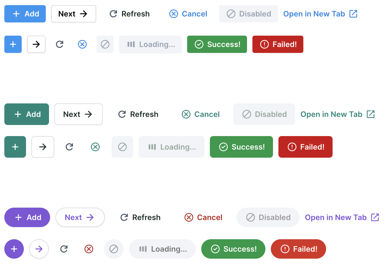Click the blue square plus icon button
This screenshot has height=270, width=390.
point(13,44)
